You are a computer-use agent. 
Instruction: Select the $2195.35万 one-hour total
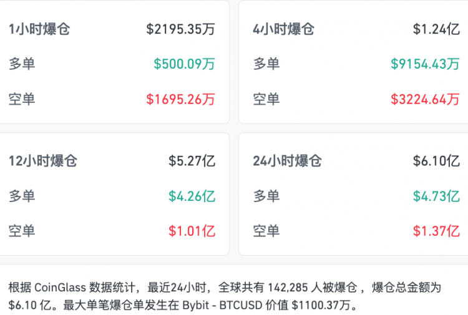click(181, 29)
